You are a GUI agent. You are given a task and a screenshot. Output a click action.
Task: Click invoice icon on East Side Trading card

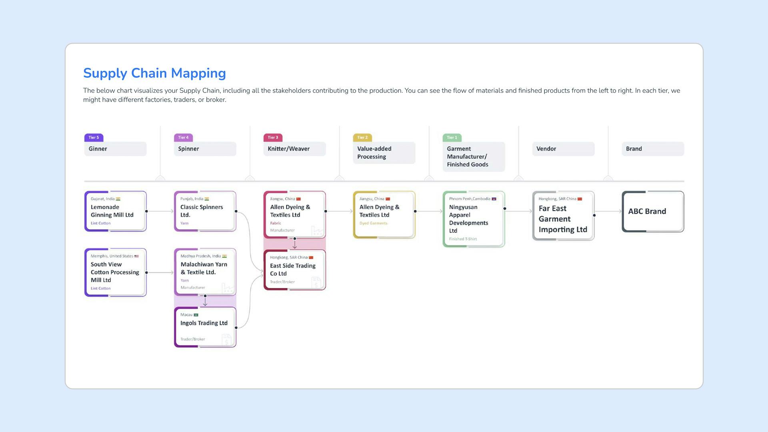click(x=316, y=282)
